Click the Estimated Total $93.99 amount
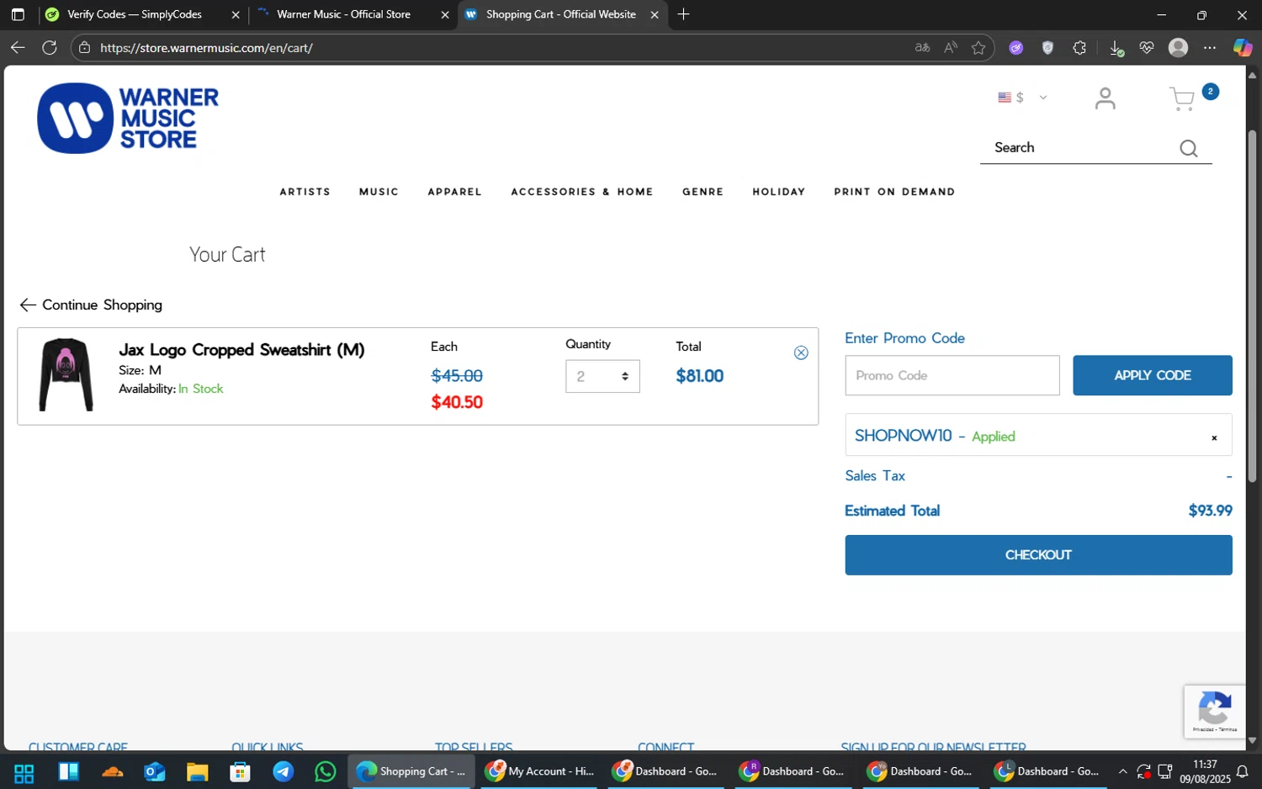The height and width of the screenshot is (789, 1262). [x=1210, y=511]
